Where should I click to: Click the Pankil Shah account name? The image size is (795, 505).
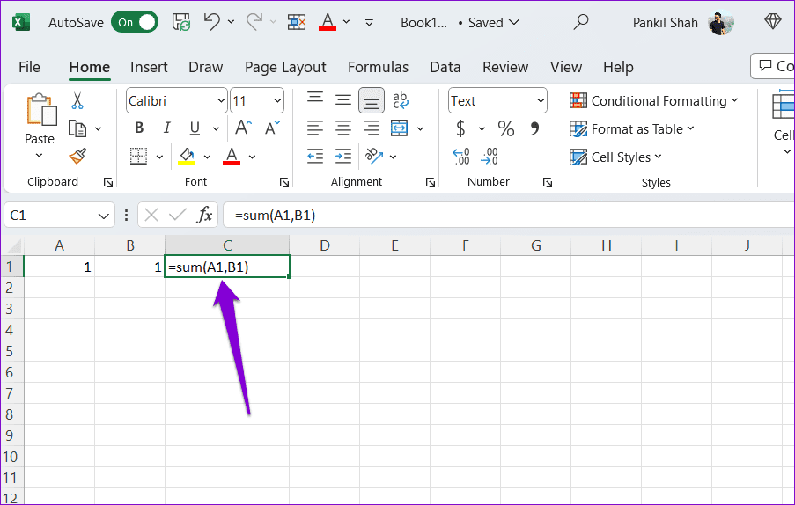coord(666,23)
